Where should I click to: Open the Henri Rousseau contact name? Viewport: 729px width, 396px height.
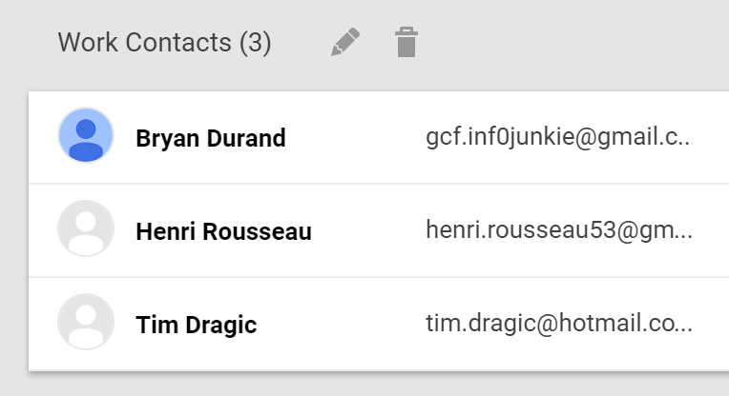tap(223, 231)
